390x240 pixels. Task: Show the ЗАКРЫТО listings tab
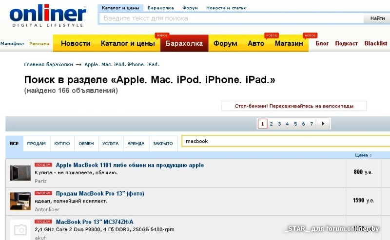(x=163, y=144)
